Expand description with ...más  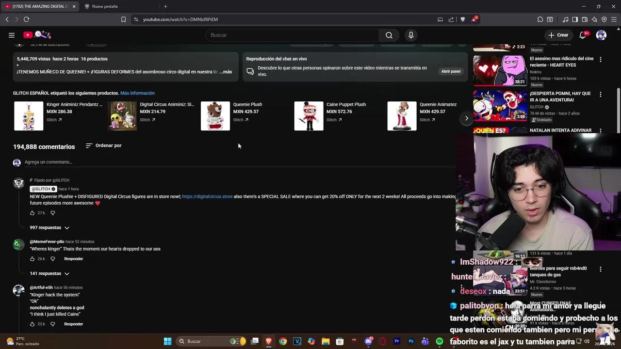(226, 72)
